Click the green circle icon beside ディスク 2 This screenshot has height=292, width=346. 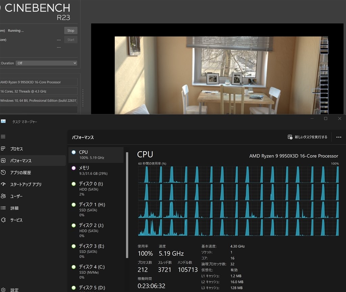click(74, 225)
